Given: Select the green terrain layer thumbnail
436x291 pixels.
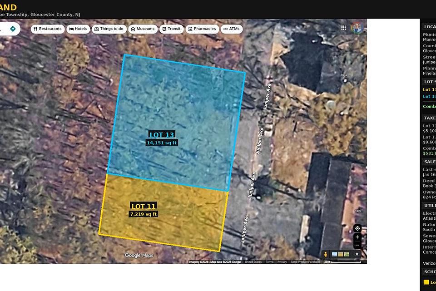Looking at the screenshot, I should (x=347, y=254).
